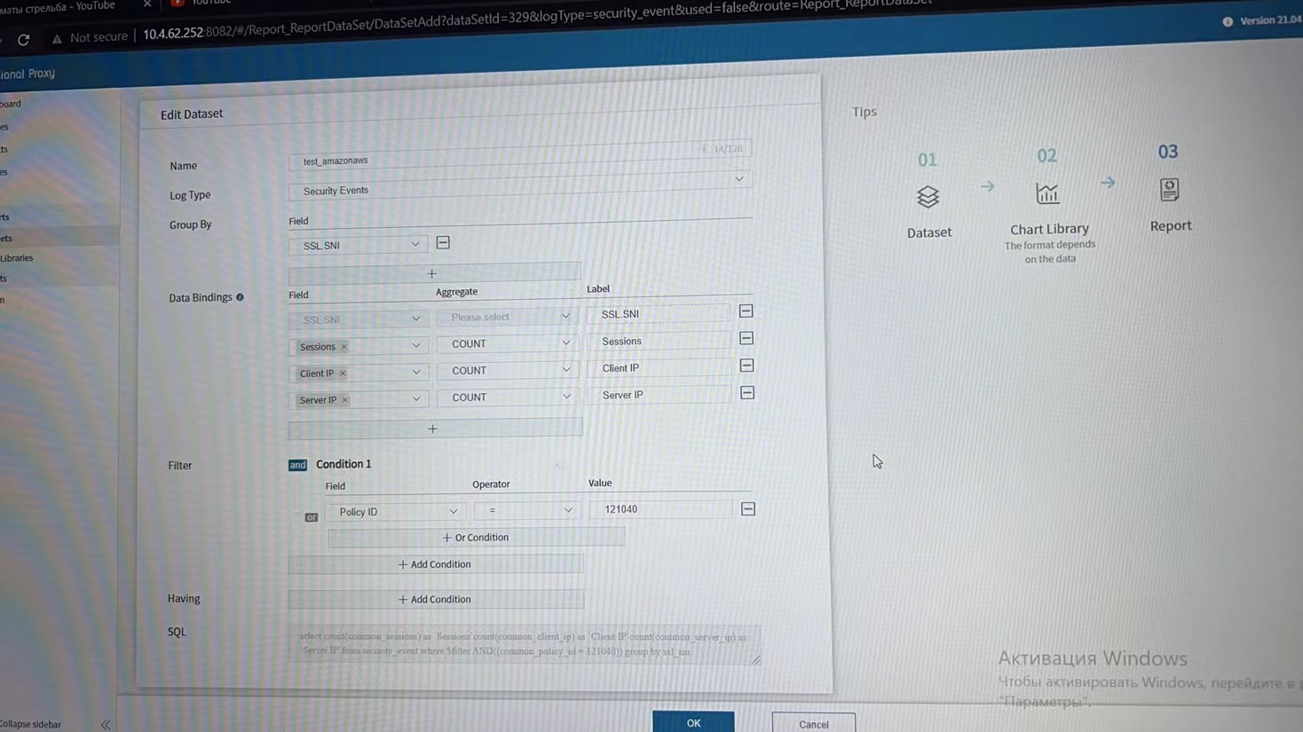Click the Or Condition button
This screenshot has height=732, width=1303.
[x=476, y=538]
